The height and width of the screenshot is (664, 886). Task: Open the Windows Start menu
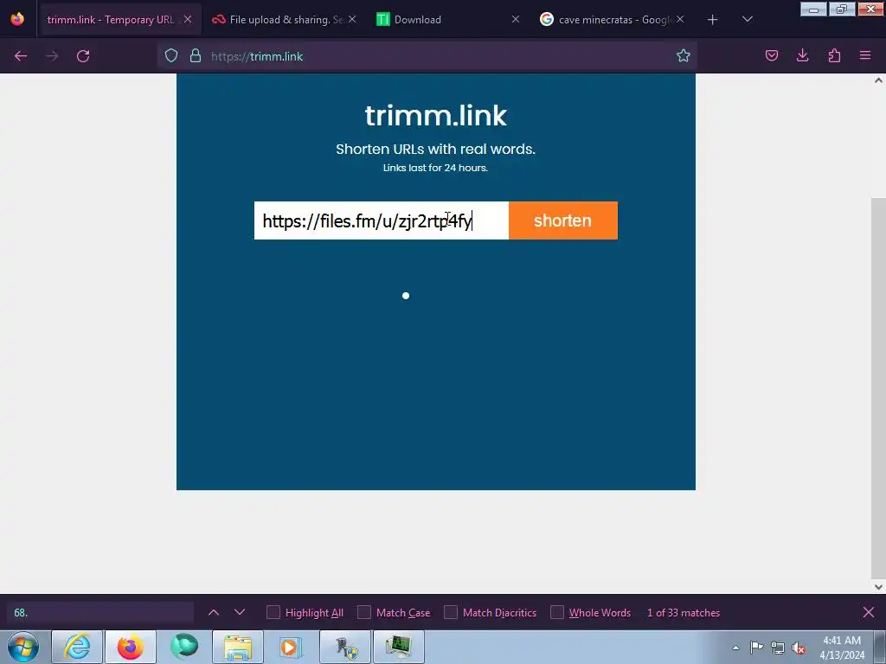pyautogui.click(x=23, y=647)
